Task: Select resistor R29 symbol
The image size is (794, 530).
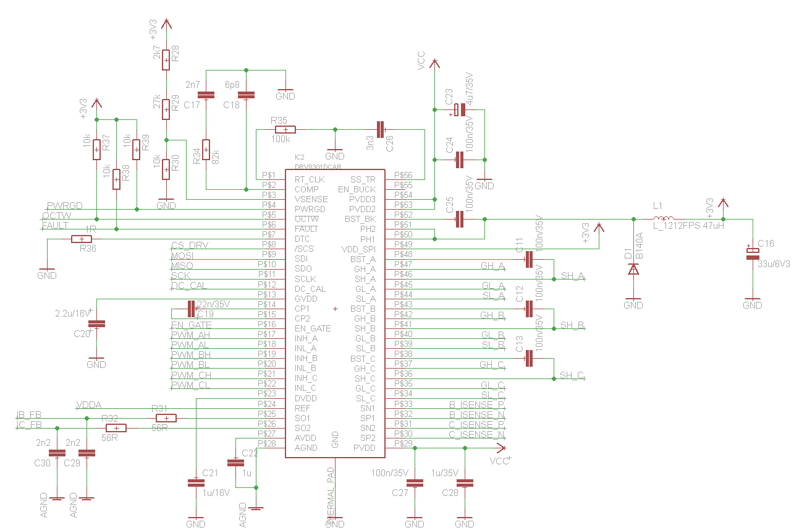Action: (x=166, y=109)
